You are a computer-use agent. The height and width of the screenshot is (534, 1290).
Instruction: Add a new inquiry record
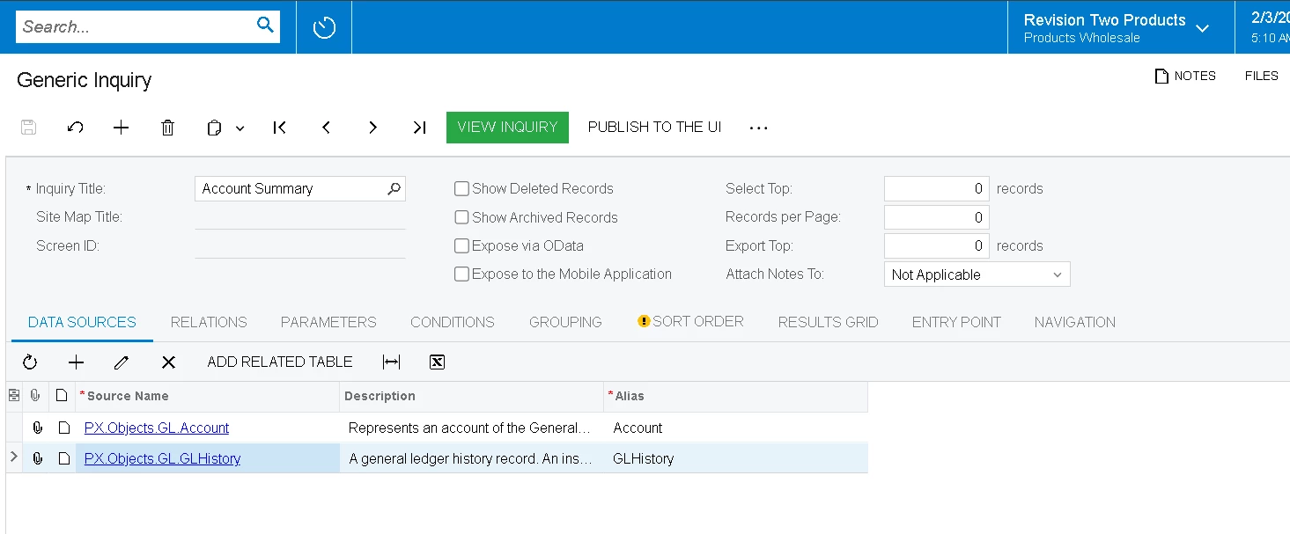point(122,128)
